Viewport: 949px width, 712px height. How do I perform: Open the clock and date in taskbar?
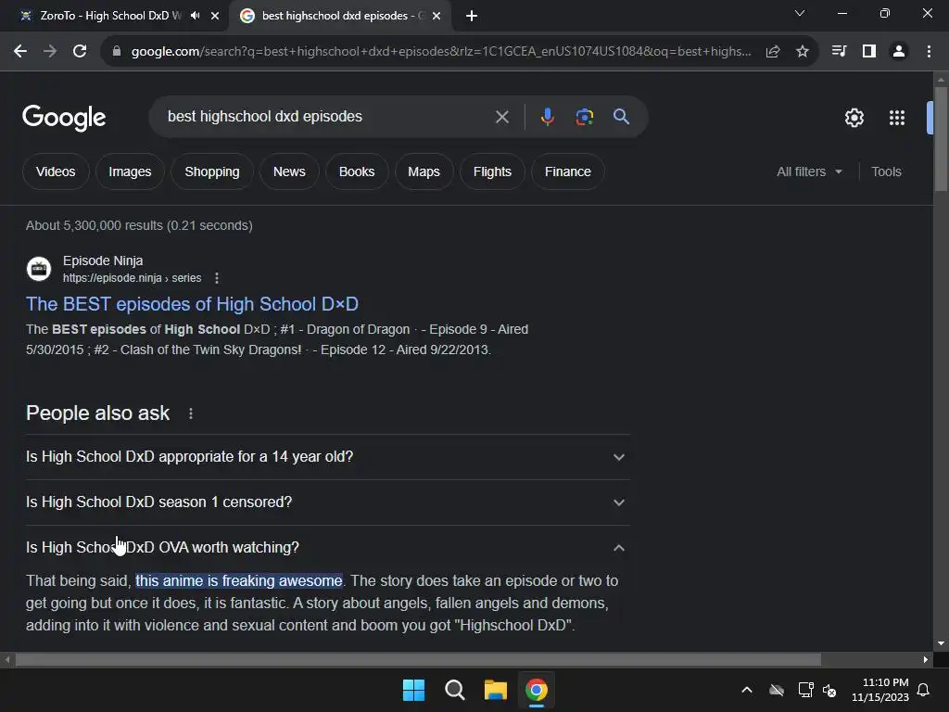tap(880, 690)
